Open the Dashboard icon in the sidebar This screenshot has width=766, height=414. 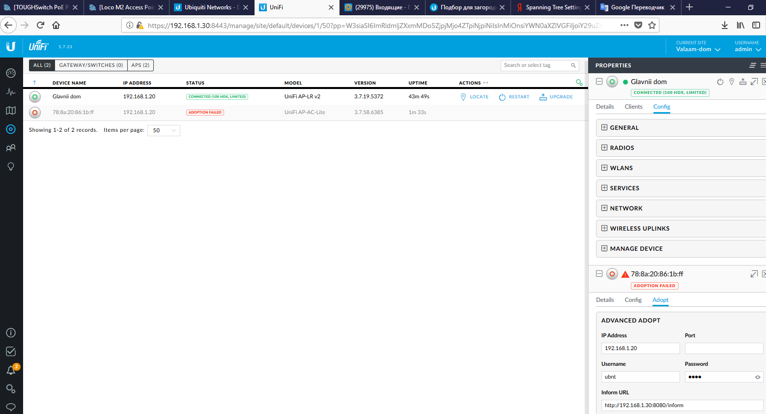11,73
